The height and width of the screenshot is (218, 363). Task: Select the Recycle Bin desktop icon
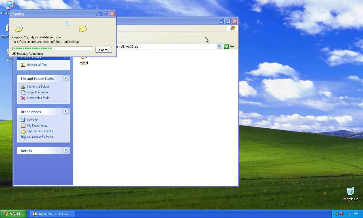(351, 194)
